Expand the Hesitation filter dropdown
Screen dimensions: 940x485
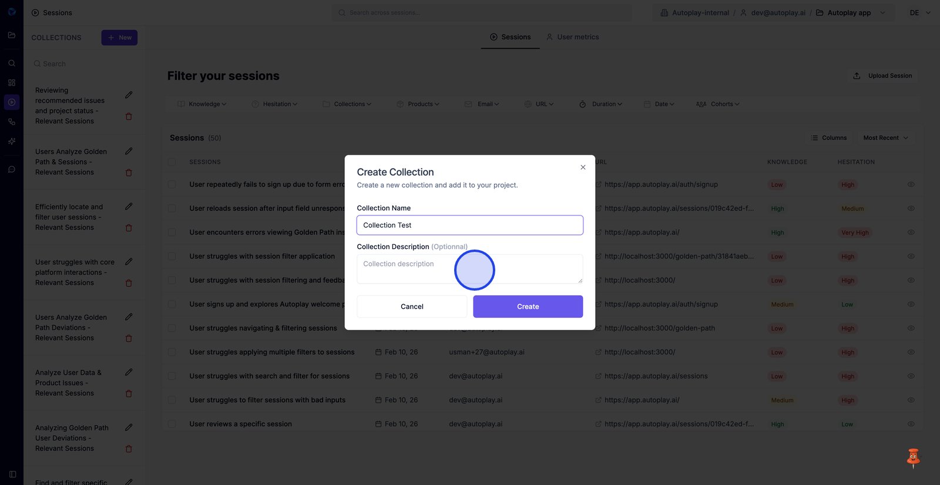pos(274,105)
